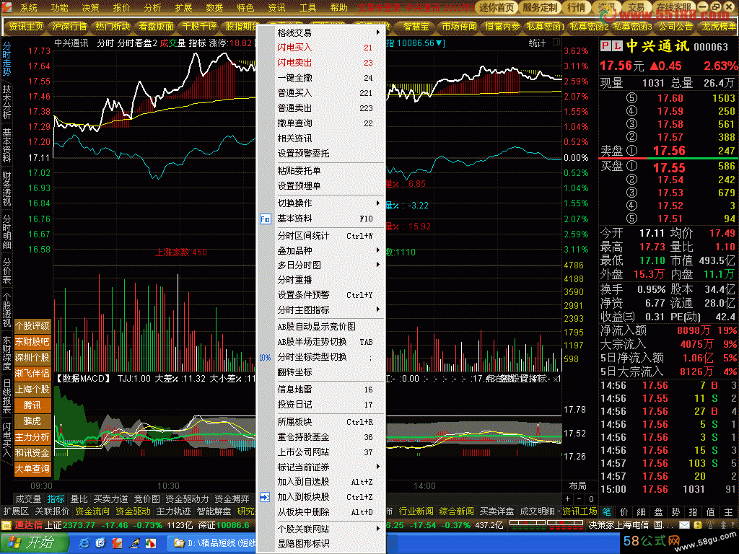739x554 pixels.
Task: Click the second quick launch icon on the taskbar
Action: point(101,543)
